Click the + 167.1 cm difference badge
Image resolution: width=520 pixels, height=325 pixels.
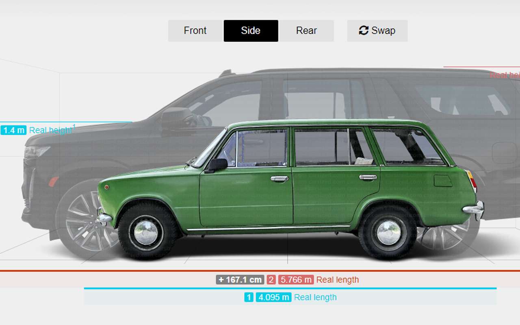(240, 279)
